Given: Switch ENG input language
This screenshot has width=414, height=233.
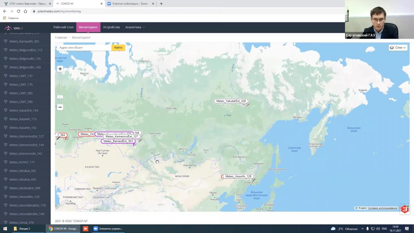Looking at the screenshot, I should click(x=384, y=229).
